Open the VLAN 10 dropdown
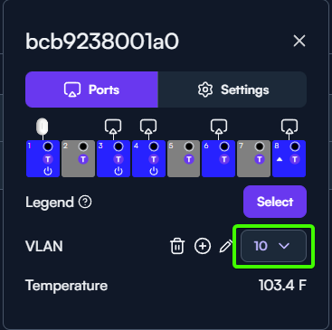The width and height of the screenshot is (332, 330). (273, 246)
